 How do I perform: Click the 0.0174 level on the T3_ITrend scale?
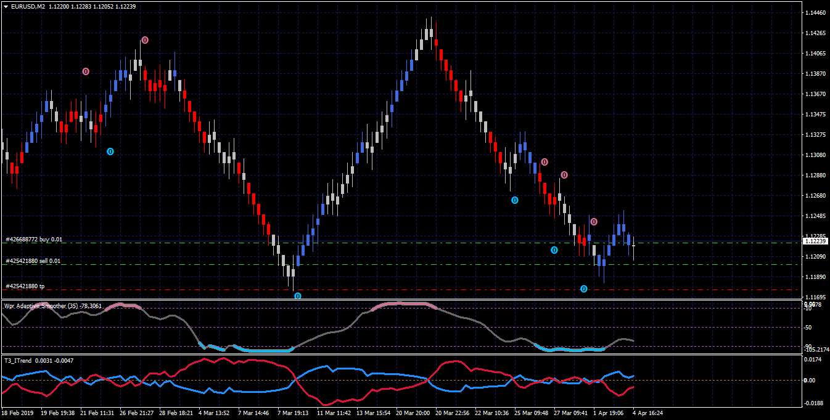tap(814, 359)
